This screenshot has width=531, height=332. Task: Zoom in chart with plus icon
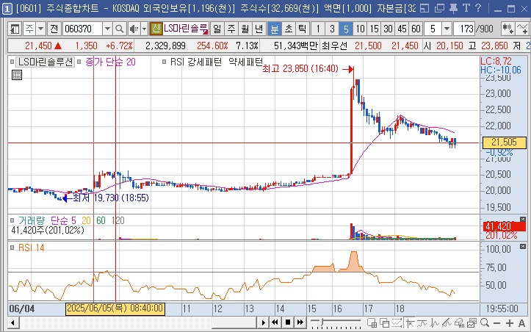tap(509, 322)
